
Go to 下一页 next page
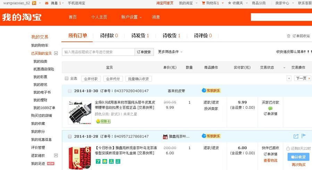302,79
